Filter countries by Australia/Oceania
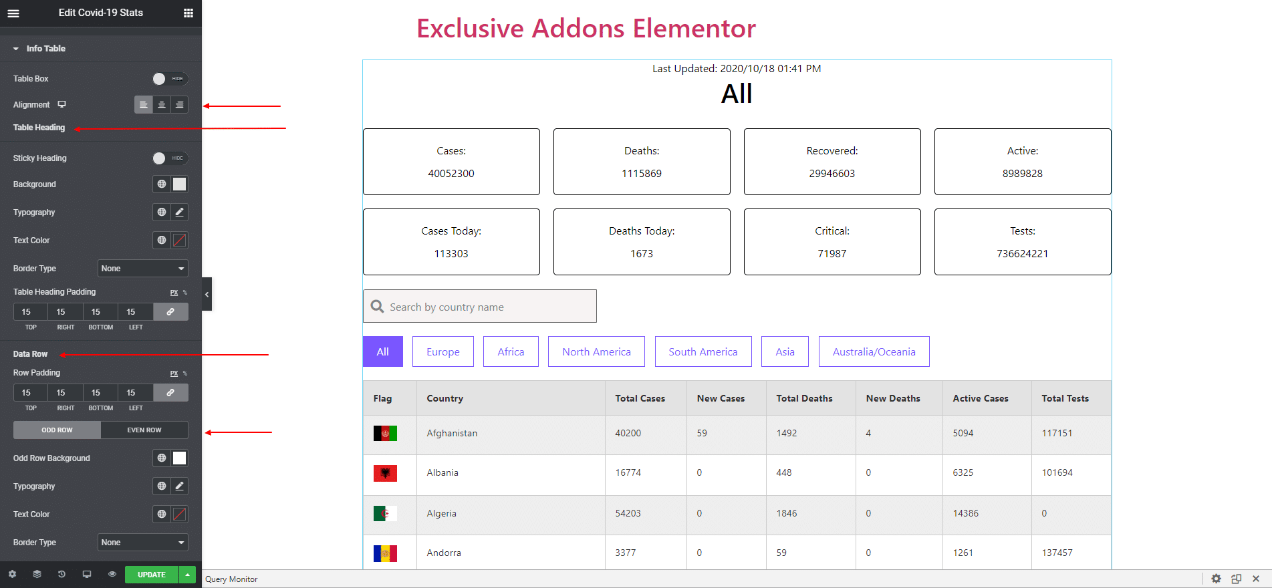Image resolution: width=1272 pixels, height=588 pixels. point(874,351)
